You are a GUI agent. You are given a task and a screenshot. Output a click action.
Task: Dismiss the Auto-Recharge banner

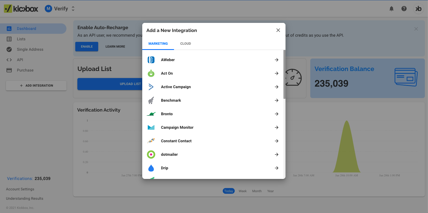pos(416,29)
